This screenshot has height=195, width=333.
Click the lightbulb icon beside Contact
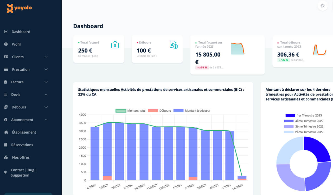[x=6, y=173]
